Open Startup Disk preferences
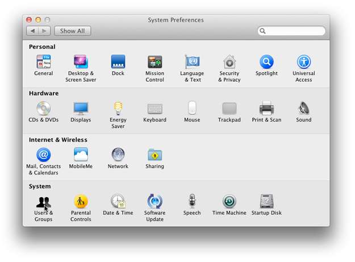Screen dimensions: 355x262 coord(266,202)
